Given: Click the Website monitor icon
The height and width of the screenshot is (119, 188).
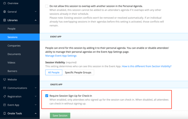Looking at the screenshot, I should click(4, 80).
